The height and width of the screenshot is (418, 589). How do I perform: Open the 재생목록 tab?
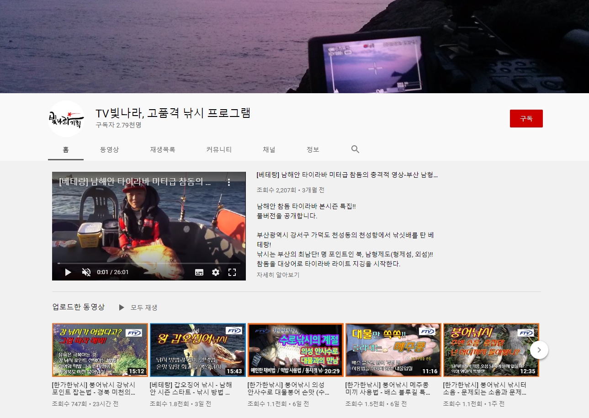(x=162, y=149)
